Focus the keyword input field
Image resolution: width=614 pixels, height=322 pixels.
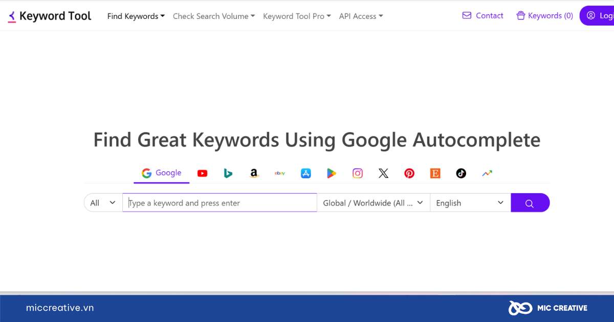[220, 203]
